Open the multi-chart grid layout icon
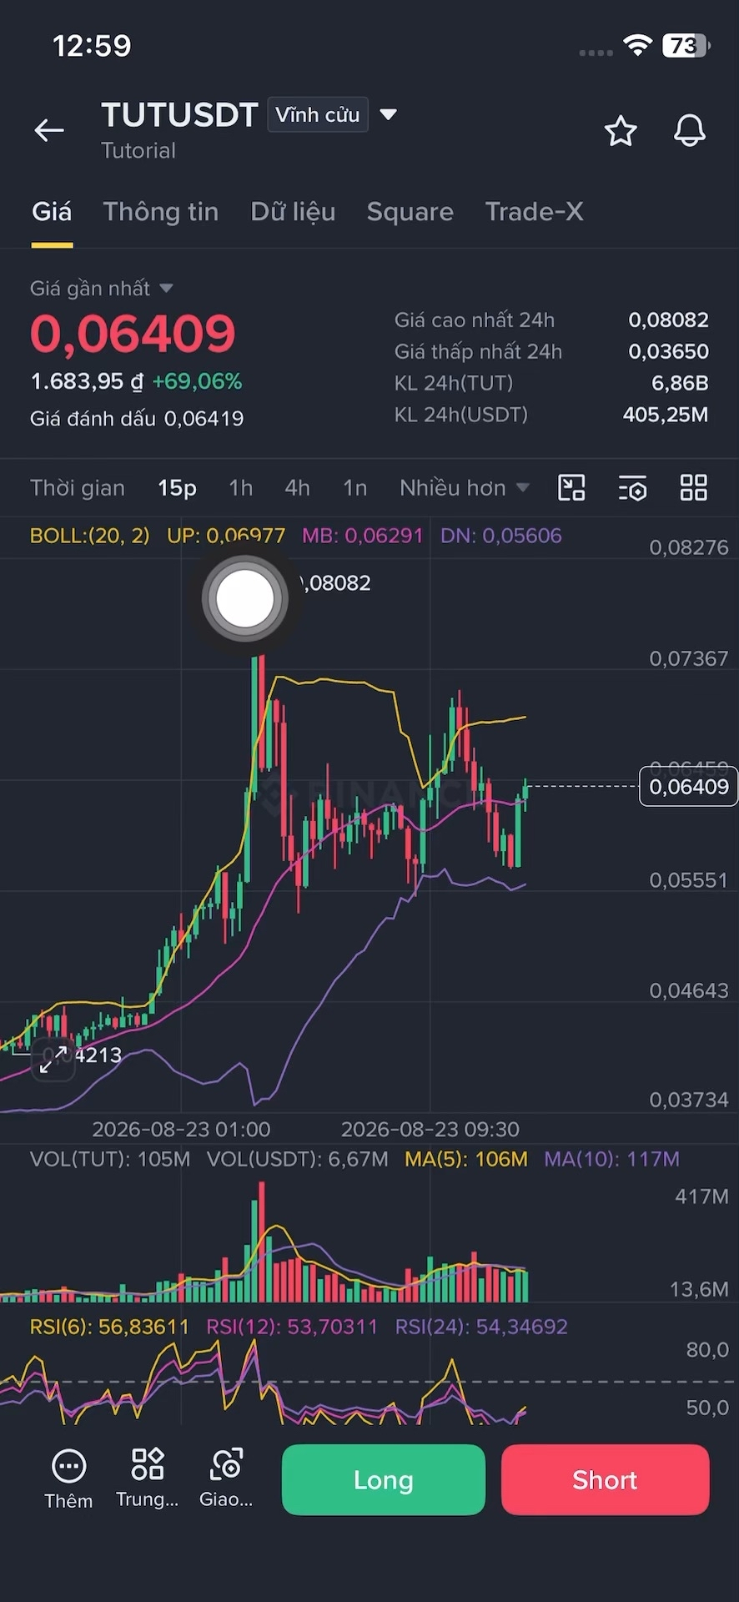The image size is (739, 1602). coord(694,487)
